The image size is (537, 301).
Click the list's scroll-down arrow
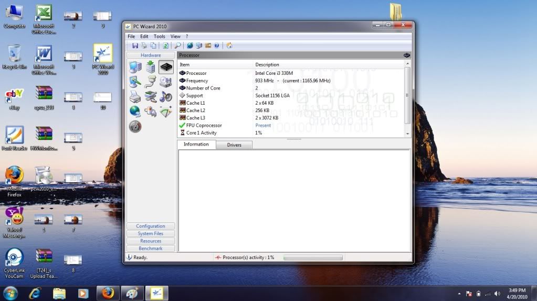point(407,134)
